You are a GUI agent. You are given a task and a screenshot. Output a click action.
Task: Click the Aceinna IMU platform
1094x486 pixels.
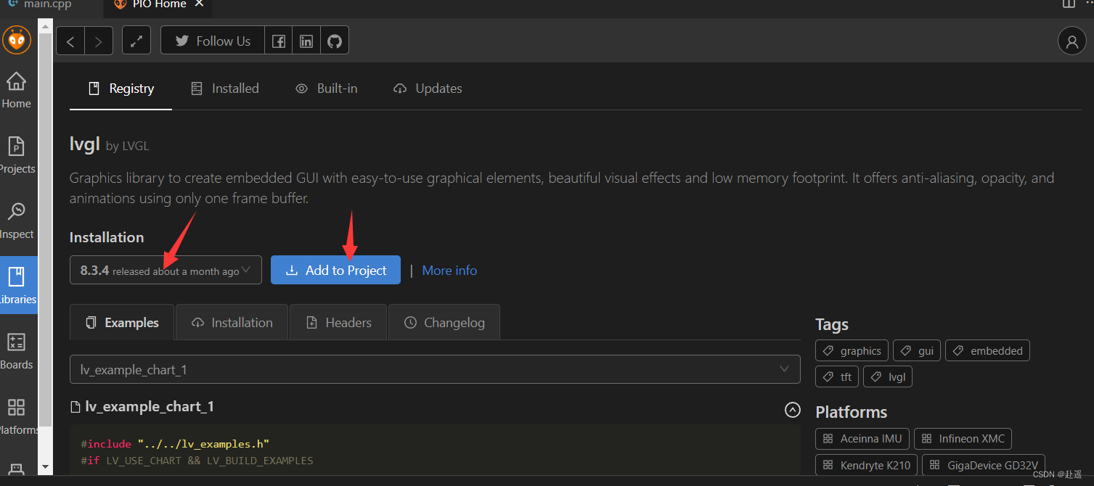[x=862, y=439]
